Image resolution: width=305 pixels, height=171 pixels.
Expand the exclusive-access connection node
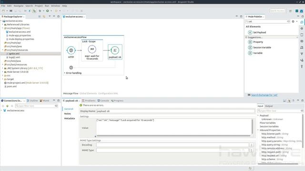pyautogui.click(x=1, y=111)
